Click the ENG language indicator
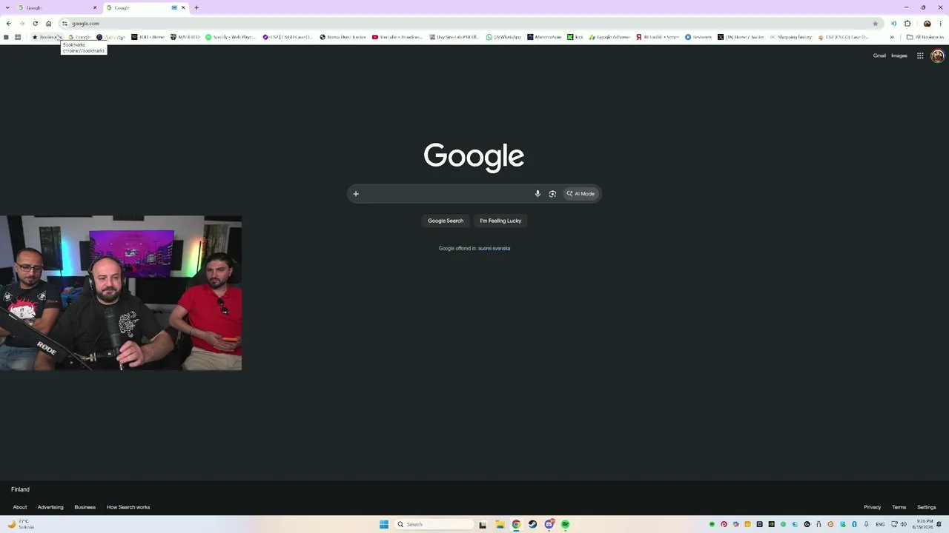 (x=880, y=524)
